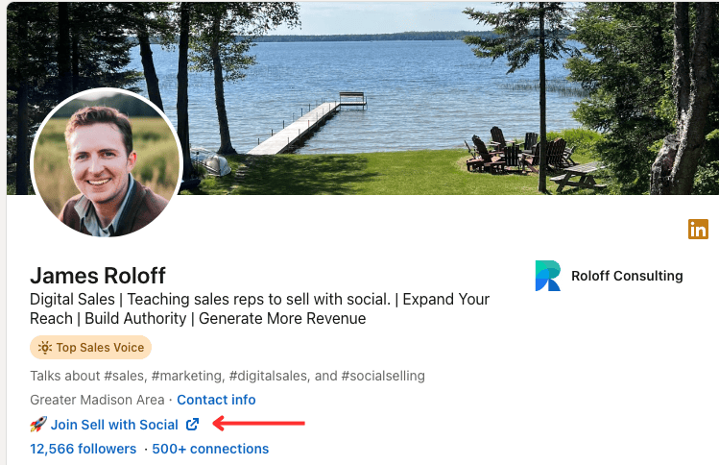Click the Top Sales Voice badge
Viewport: 719px width, 465px height.
91,348
